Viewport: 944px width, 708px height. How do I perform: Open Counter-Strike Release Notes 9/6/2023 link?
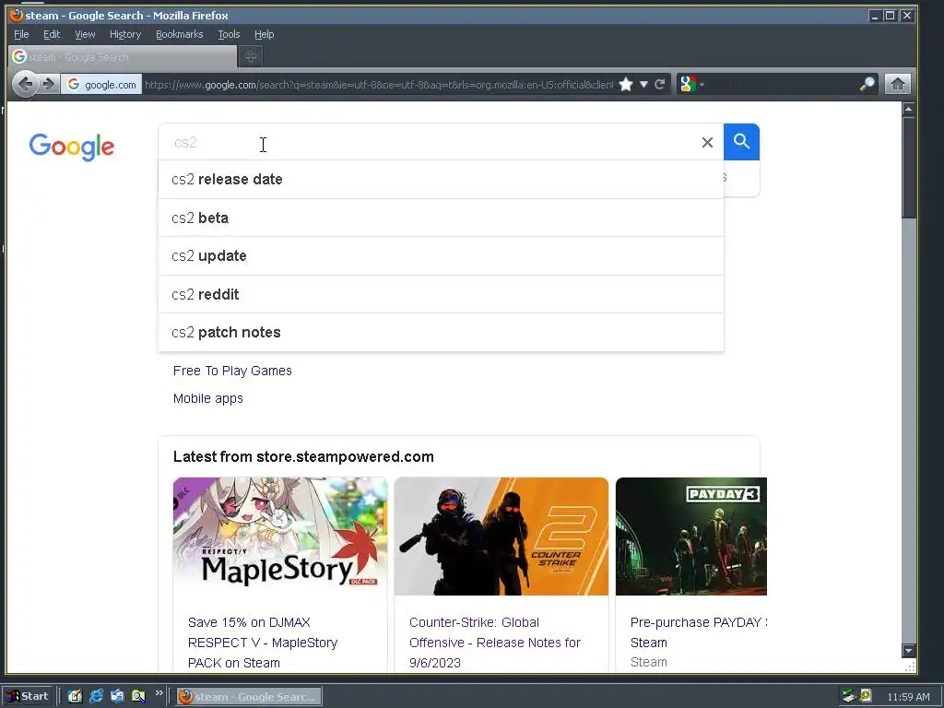[495, 643]
